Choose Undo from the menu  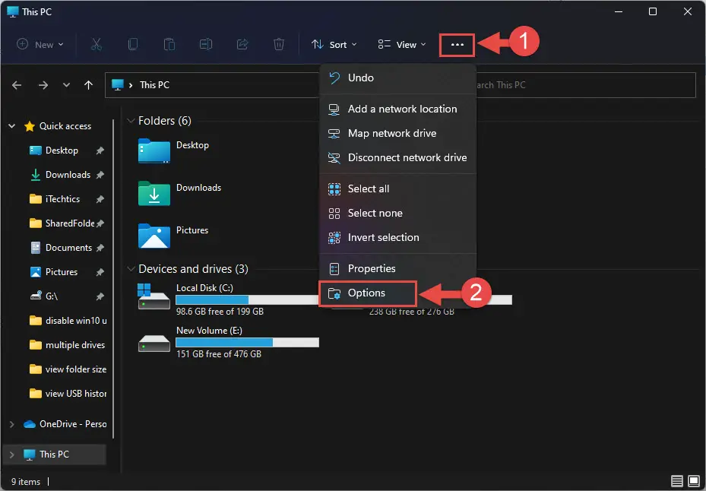click(398, 78)
